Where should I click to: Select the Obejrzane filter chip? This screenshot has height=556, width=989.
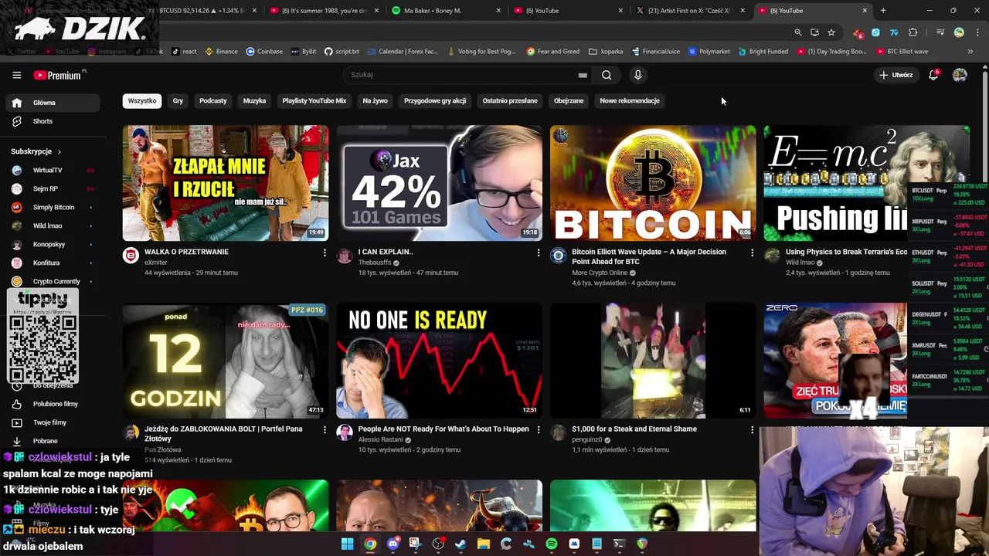569,100
